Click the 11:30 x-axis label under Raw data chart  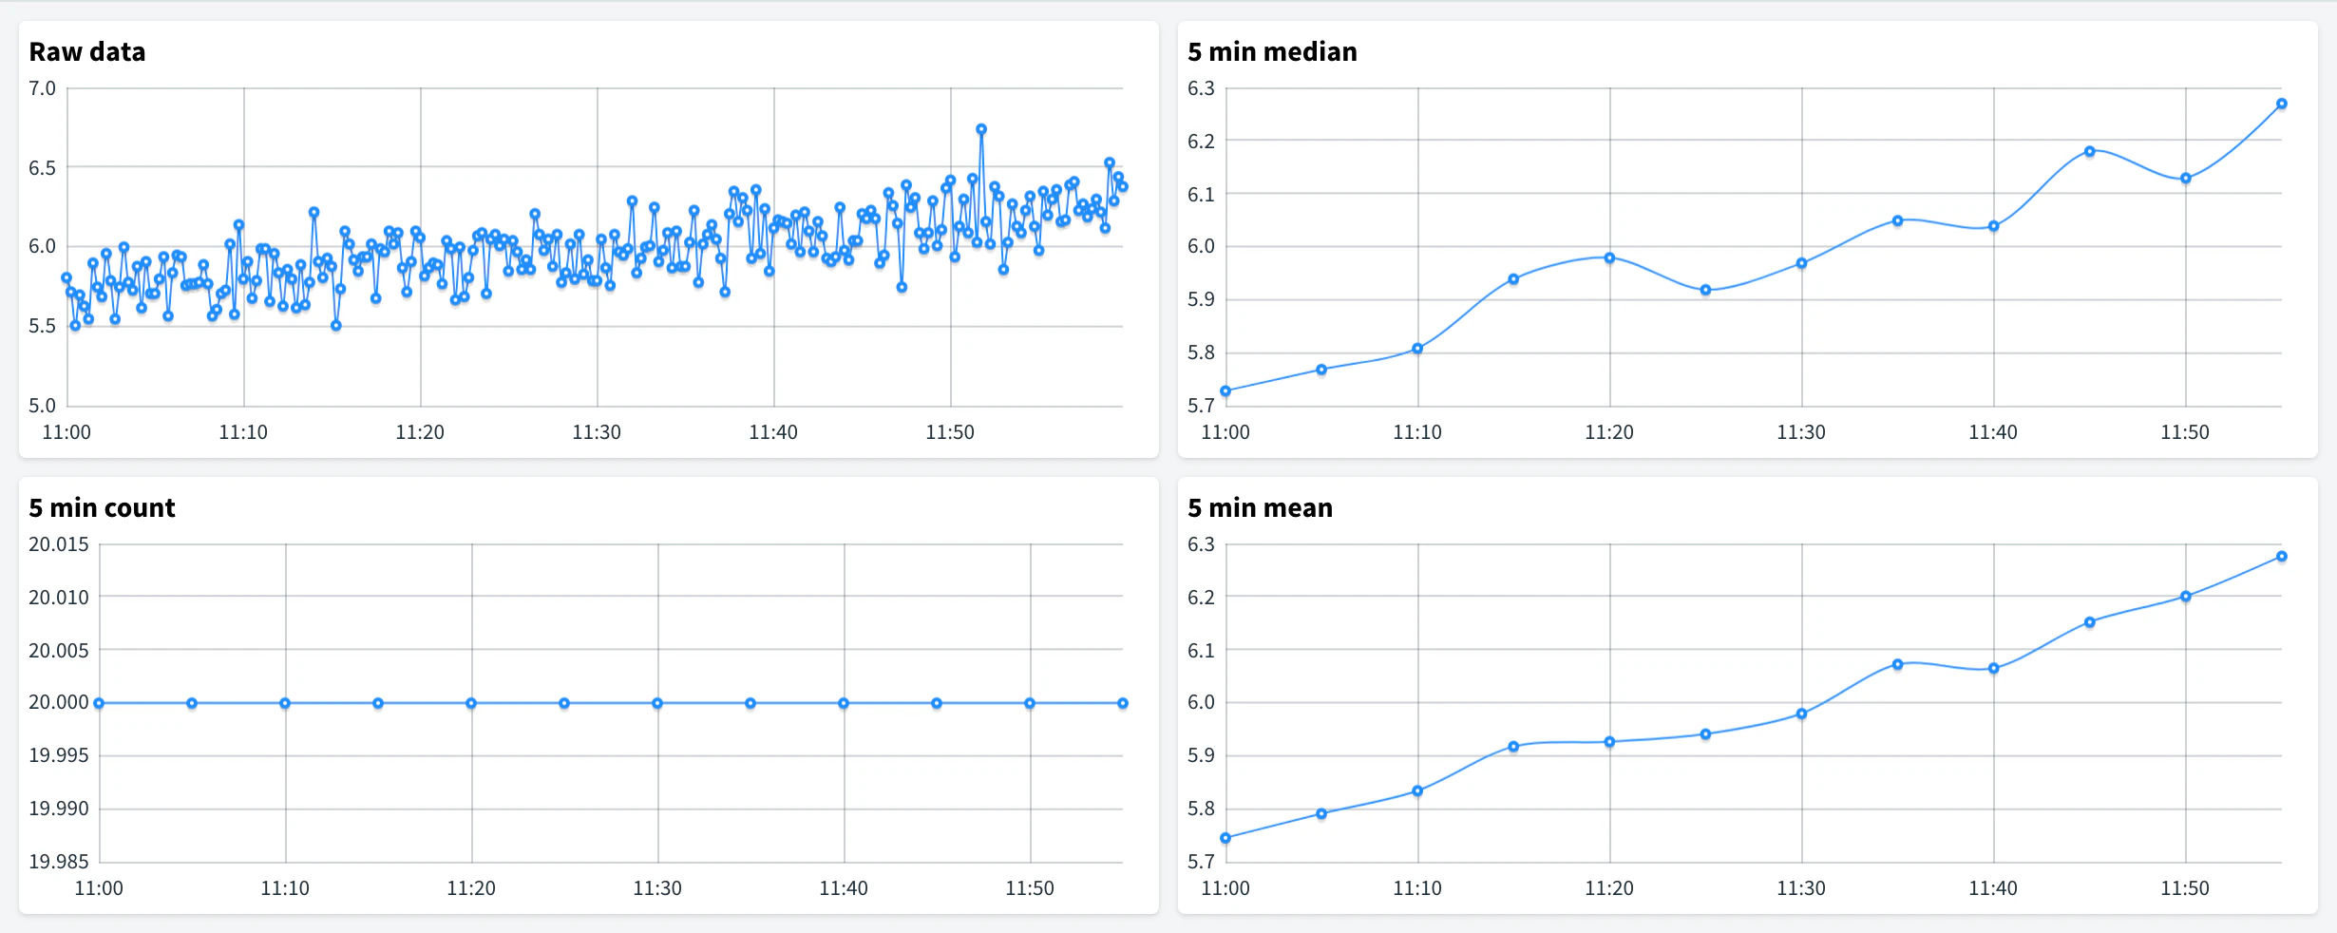click(597, 432)
